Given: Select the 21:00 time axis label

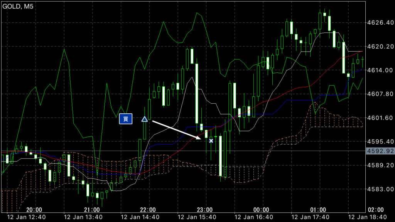Looking at the screenshot, I should tap(92, 210).
